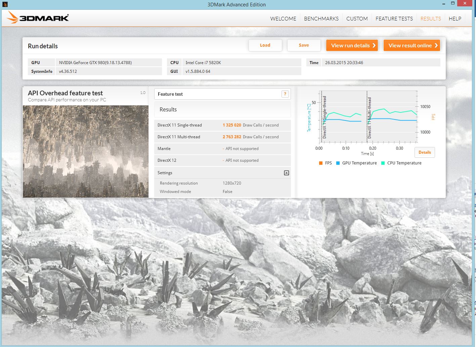
Task: Click the DirectX 11 Single-thread chart marker
Action: [x=324, y=117]
